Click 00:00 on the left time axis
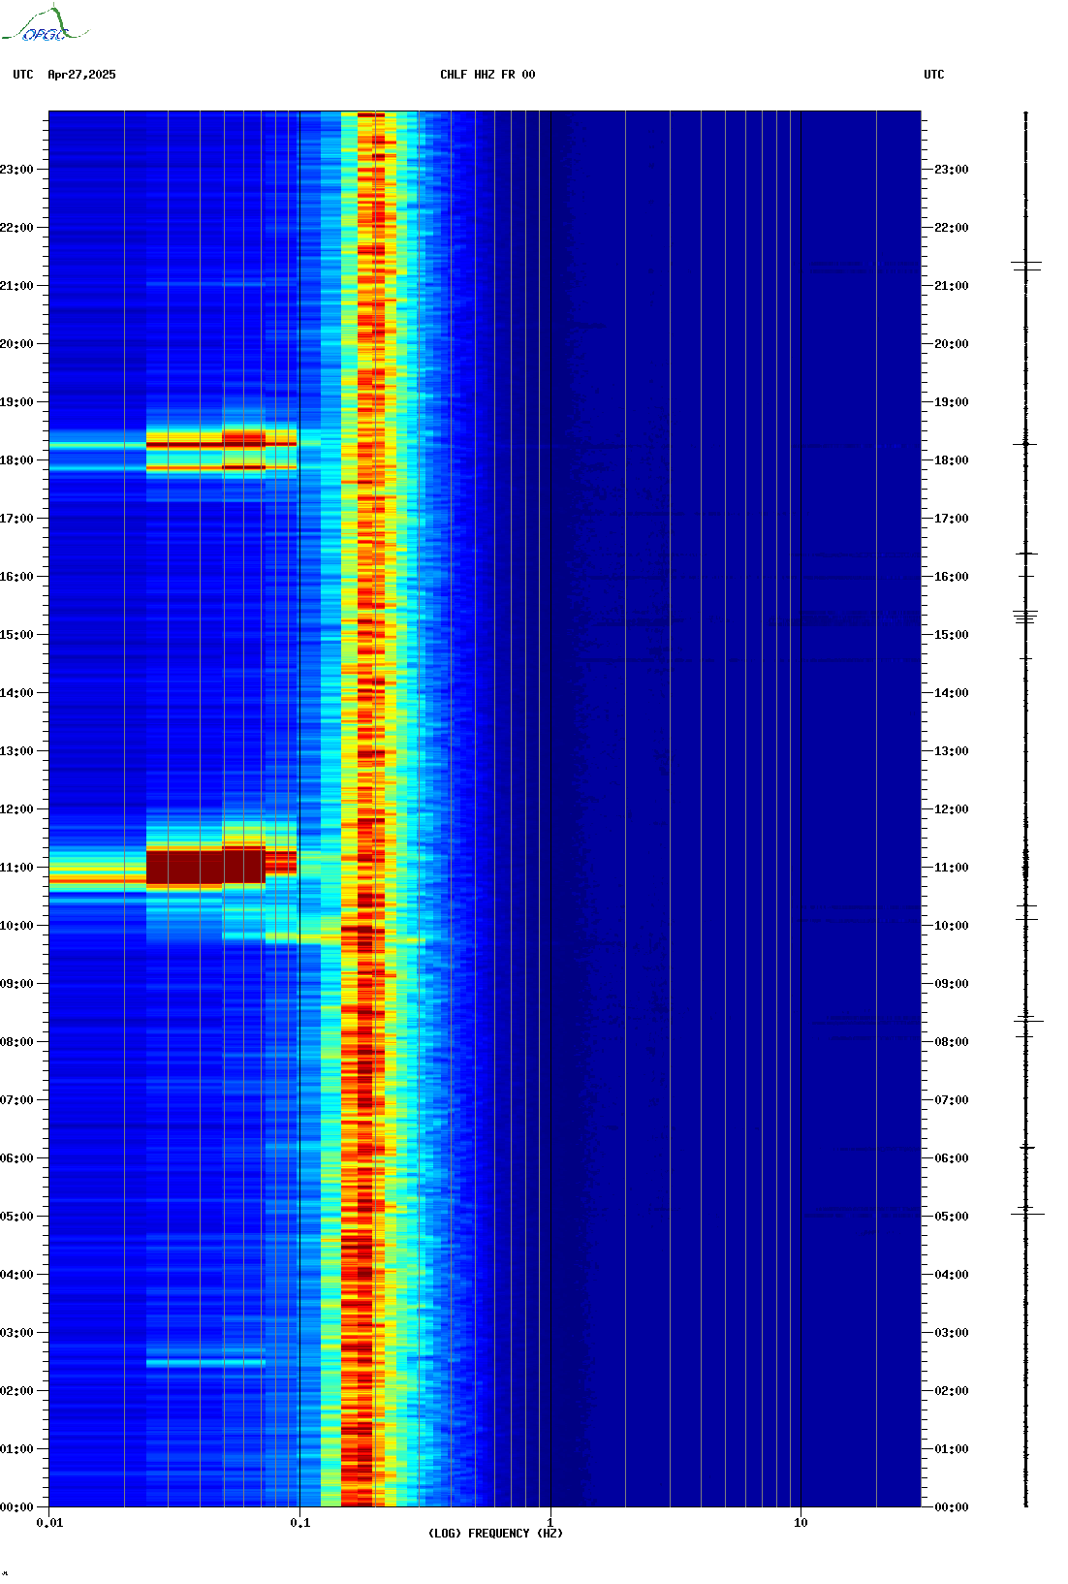Screen dimensions: 1068x1584 point(16,1507)
